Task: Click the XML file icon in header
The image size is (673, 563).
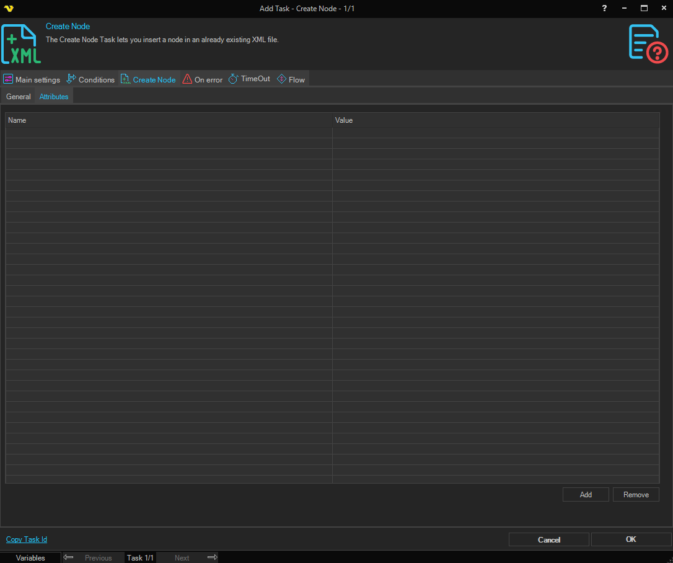Action: 21,44
